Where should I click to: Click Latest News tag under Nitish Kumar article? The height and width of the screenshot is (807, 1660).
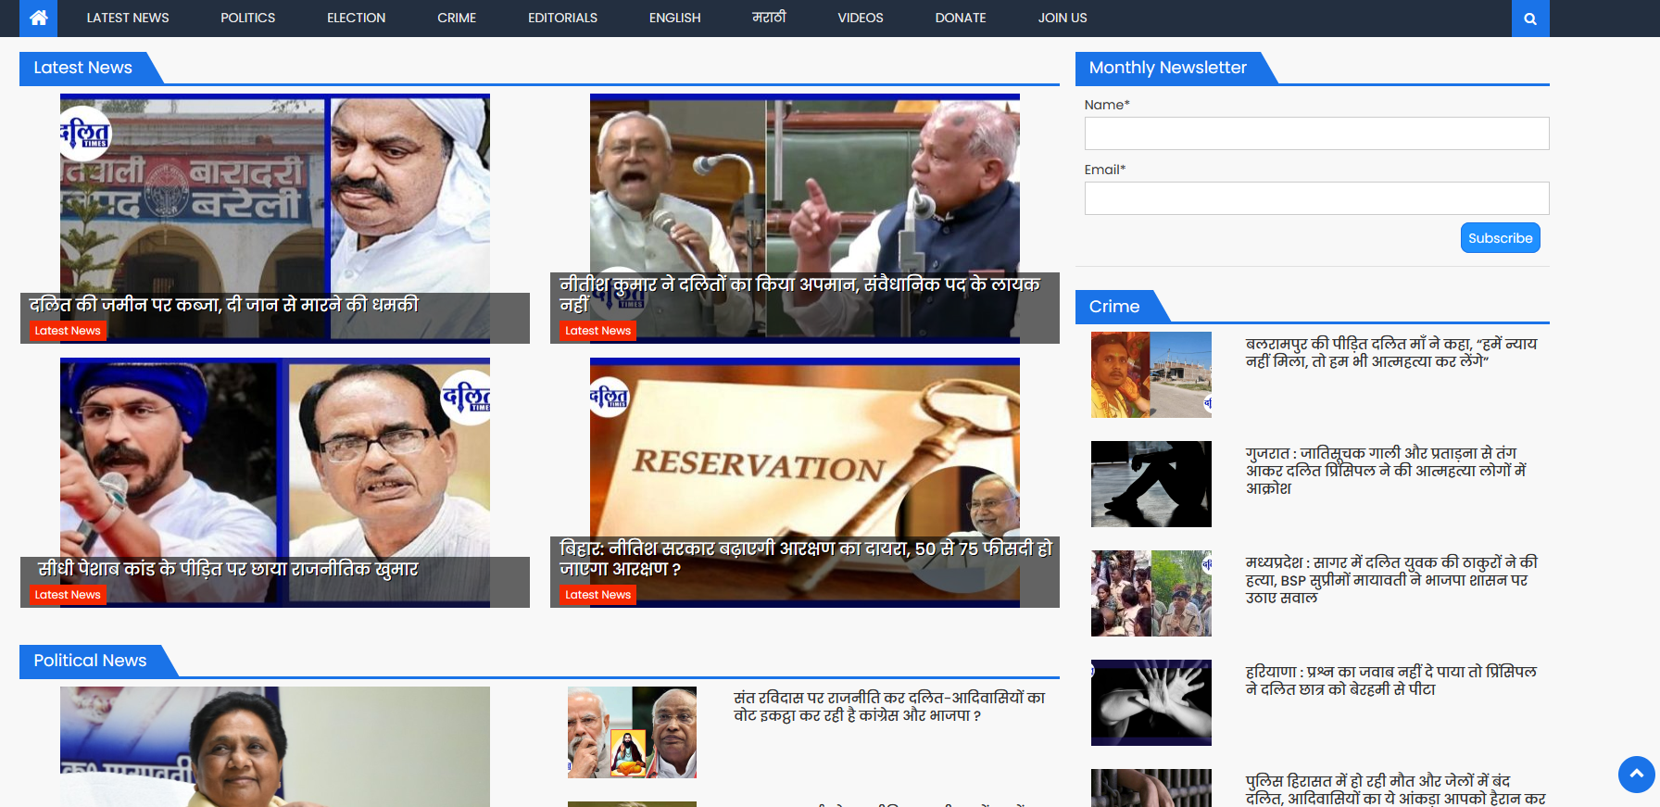[x=597, y=331]
